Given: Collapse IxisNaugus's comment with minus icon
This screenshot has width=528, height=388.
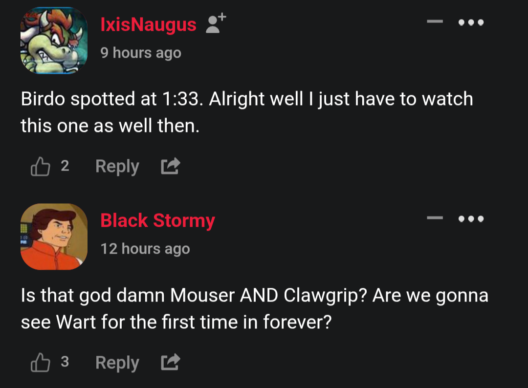Looking at the screenshot, I should click(x=435, y=22).
